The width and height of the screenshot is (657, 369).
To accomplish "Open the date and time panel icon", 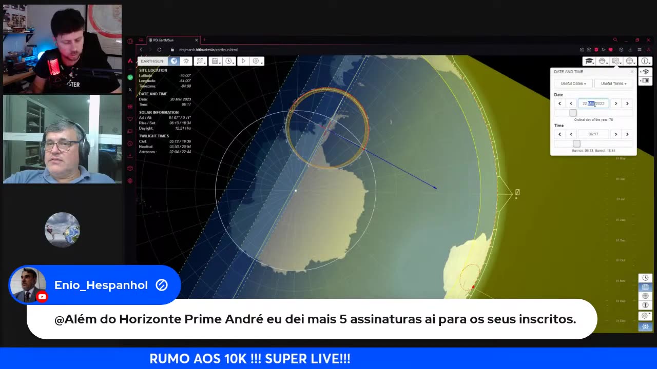I will tap(616, 61).
